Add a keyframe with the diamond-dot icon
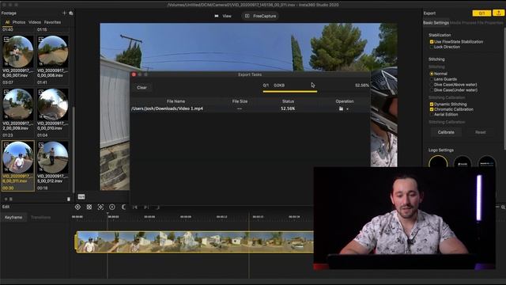The height and width of the screenshot is (285, 506). pos(77,207)
